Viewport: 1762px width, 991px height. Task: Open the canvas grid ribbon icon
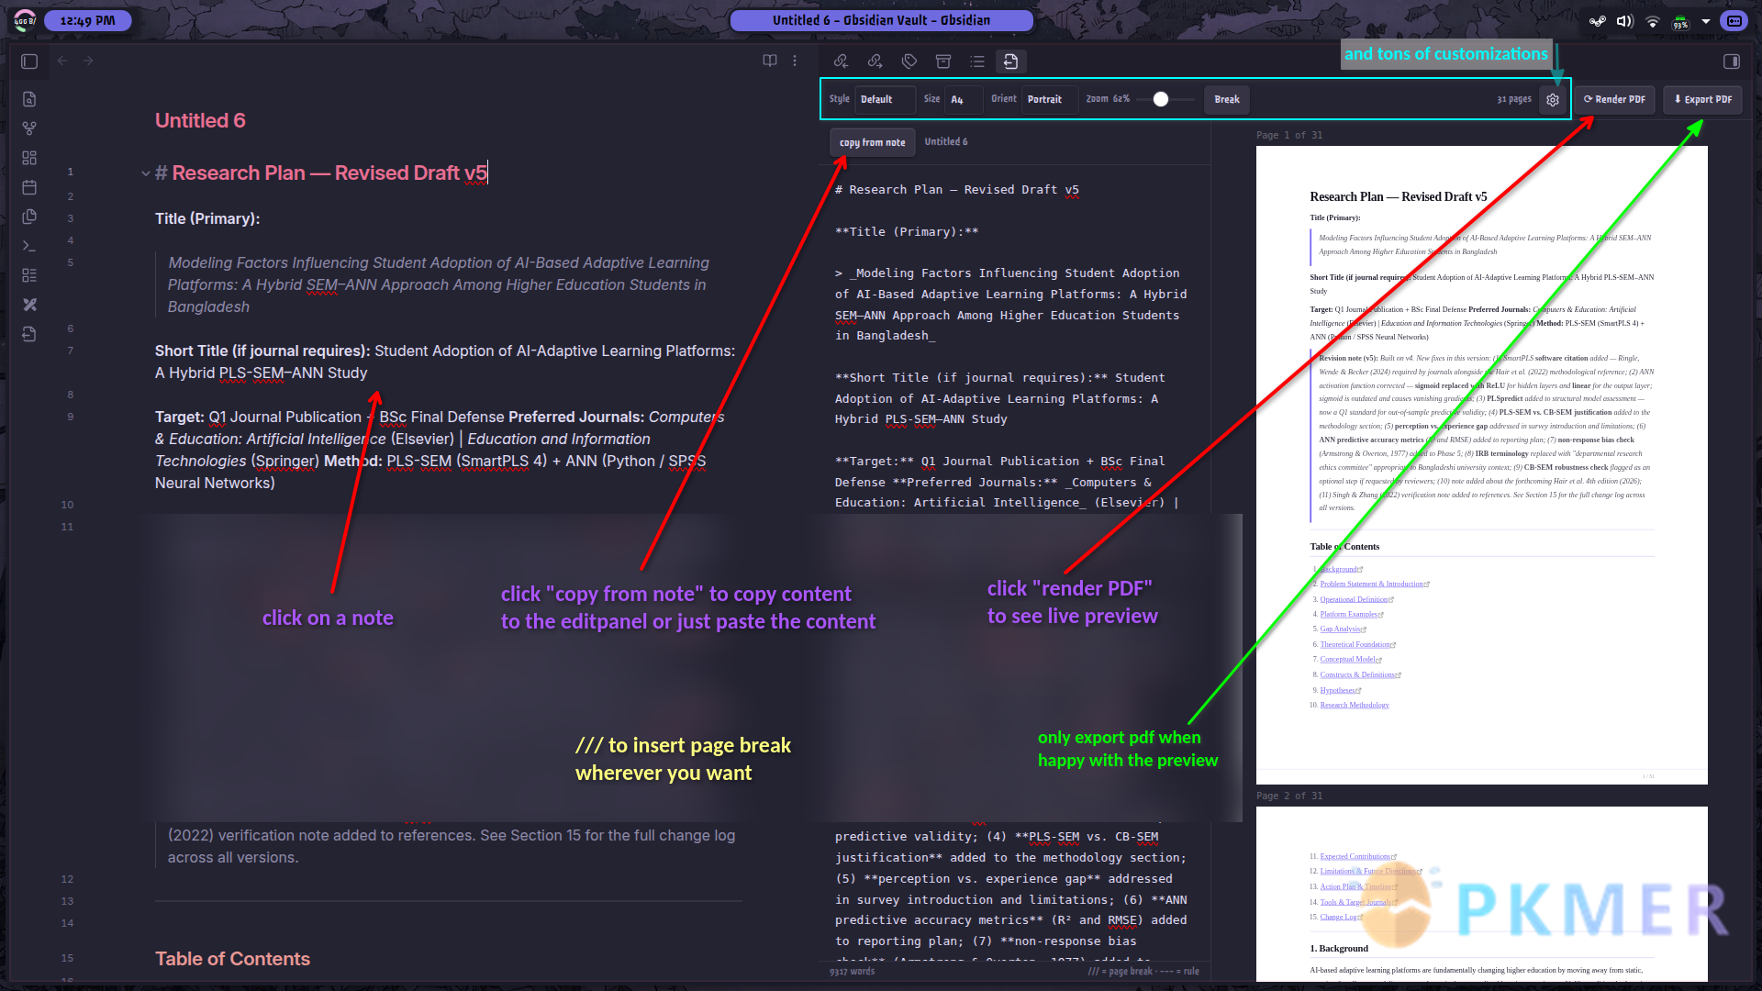[x=29, y=158]
